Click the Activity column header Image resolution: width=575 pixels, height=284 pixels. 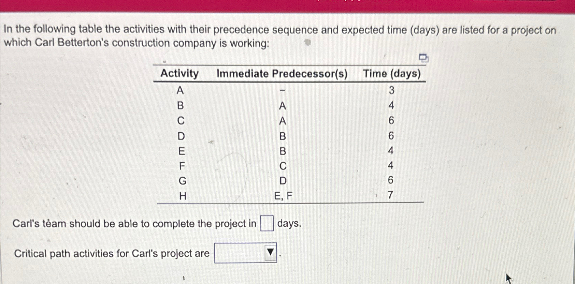pyautogui.click(x=180, y=73)
